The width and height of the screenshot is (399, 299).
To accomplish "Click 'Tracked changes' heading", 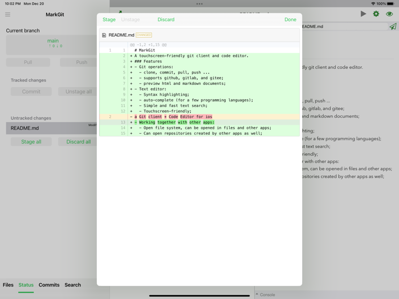I will (28, 80).
